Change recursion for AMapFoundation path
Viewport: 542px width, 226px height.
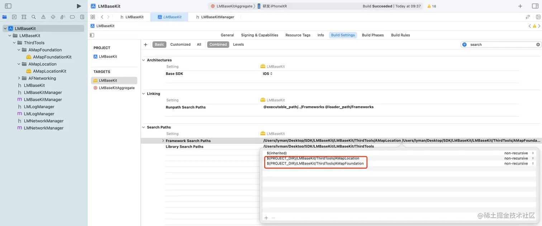pos(519,163)
